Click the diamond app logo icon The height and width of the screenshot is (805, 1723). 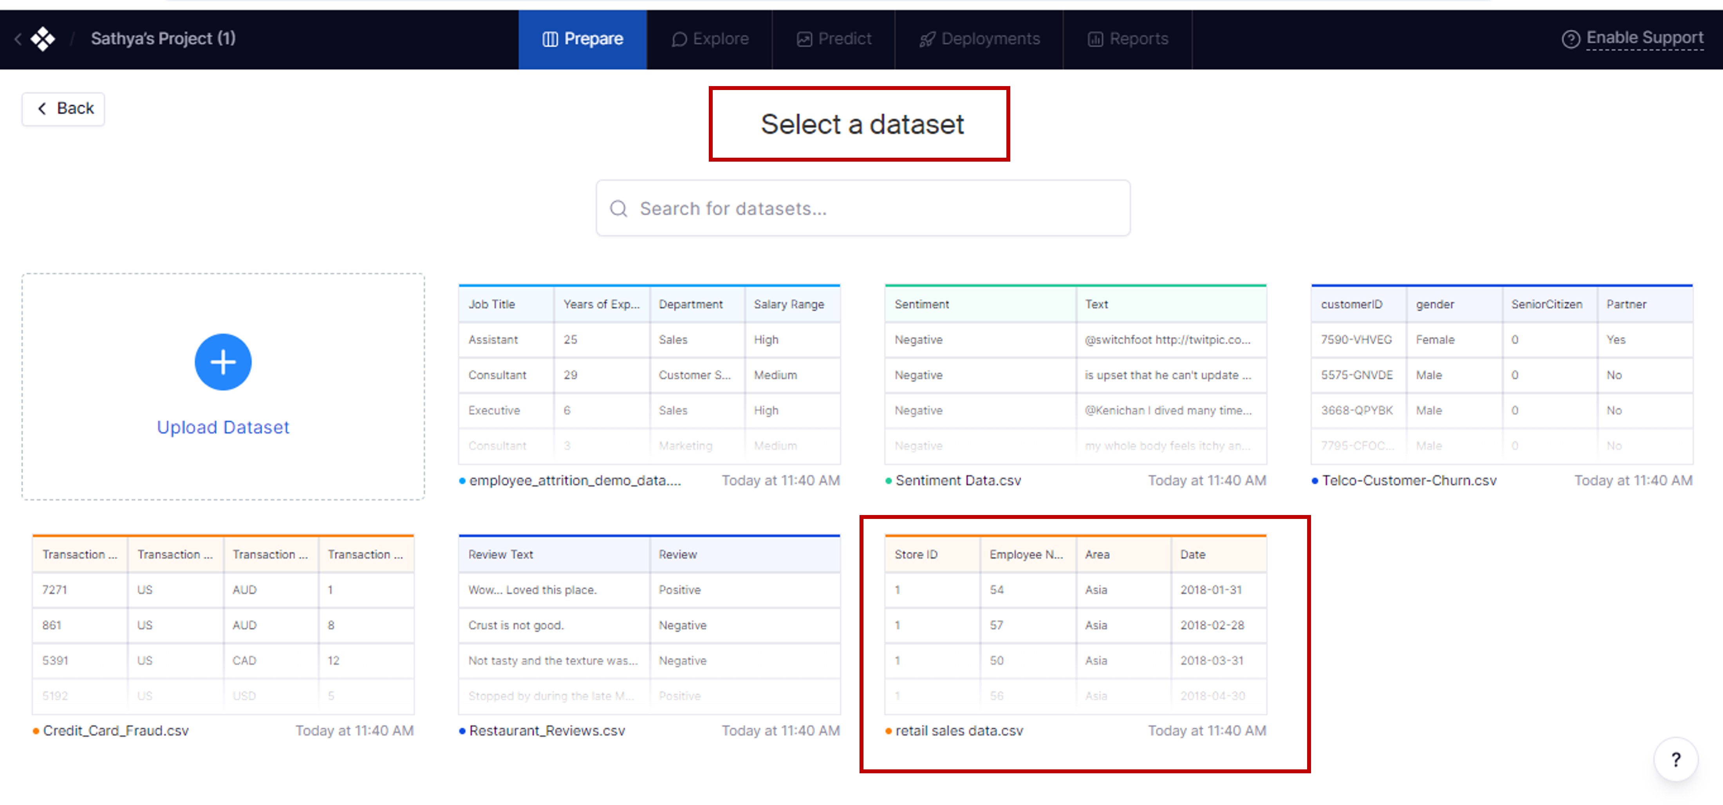coord(43,39)
